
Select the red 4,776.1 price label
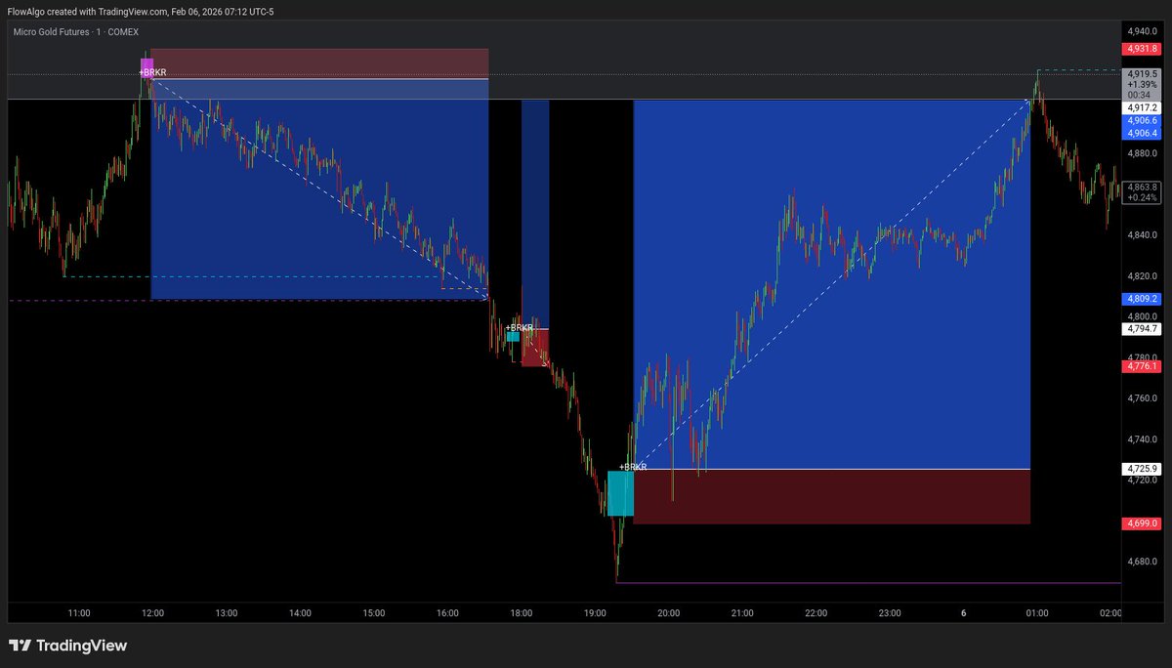pyautogui.click(x=1141, y=366)
